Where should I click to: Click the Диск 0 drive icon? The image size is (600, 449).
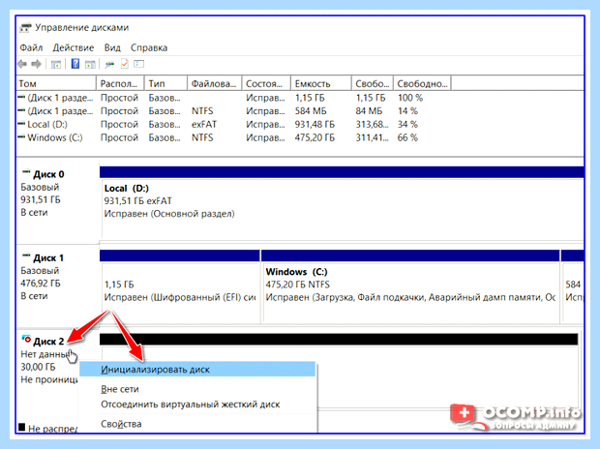(x=26, y=172)
